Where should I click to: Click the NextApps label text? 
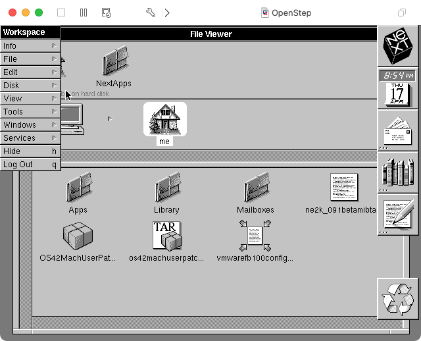tap(114, 84)
